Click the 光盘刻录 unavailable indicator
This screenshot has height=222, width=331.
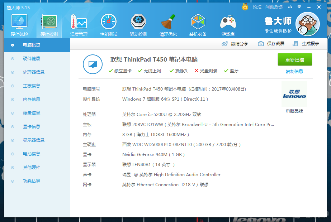point(206,71)
